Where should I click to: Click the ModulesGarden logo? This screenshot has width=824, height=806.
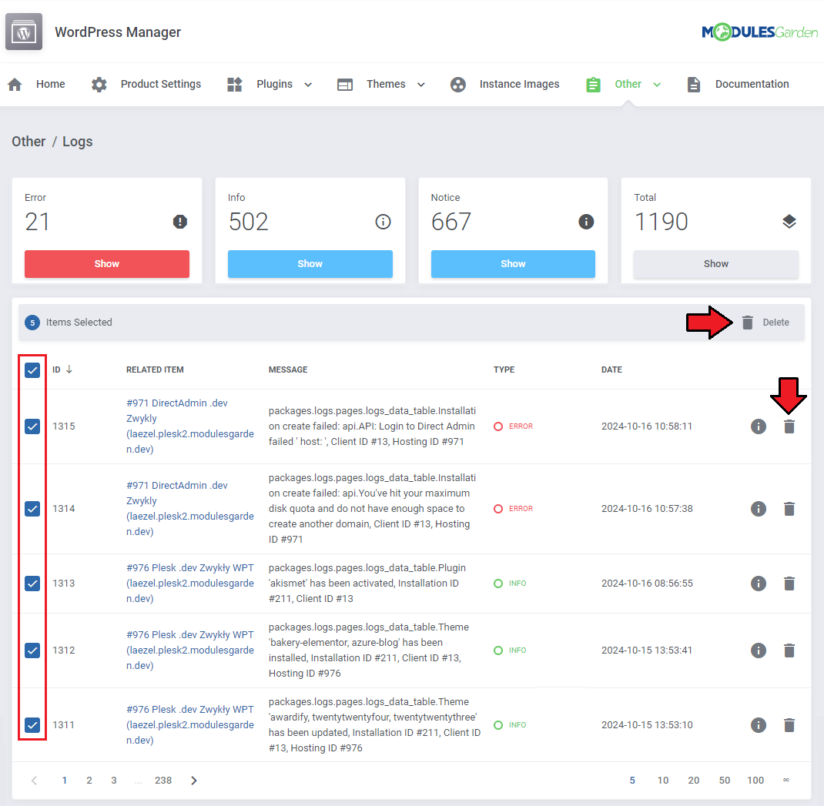tap(759, 32)
